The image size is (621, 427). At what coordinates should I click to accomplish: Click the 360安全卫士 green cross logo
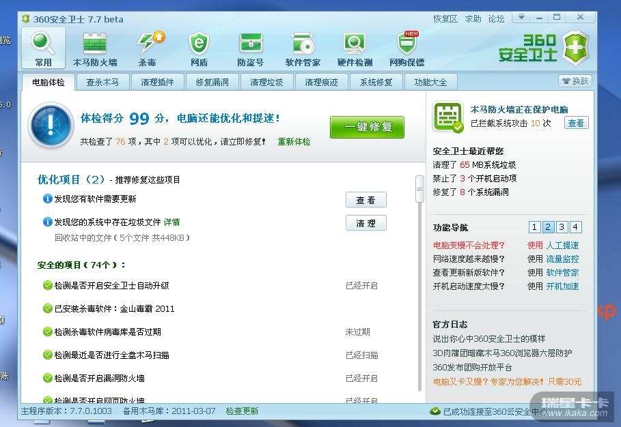[x=576, y=48]
